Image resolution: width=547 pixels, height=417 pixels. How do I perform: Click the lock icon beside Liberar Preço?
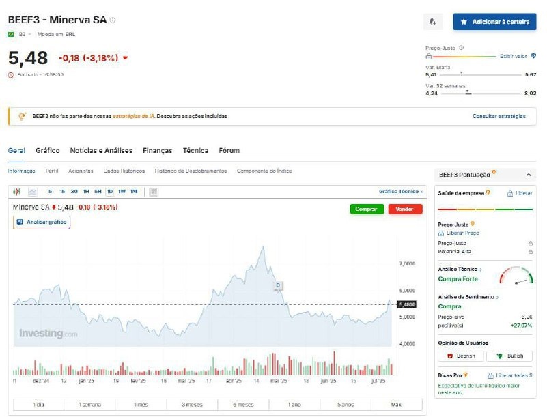point(441,233)
